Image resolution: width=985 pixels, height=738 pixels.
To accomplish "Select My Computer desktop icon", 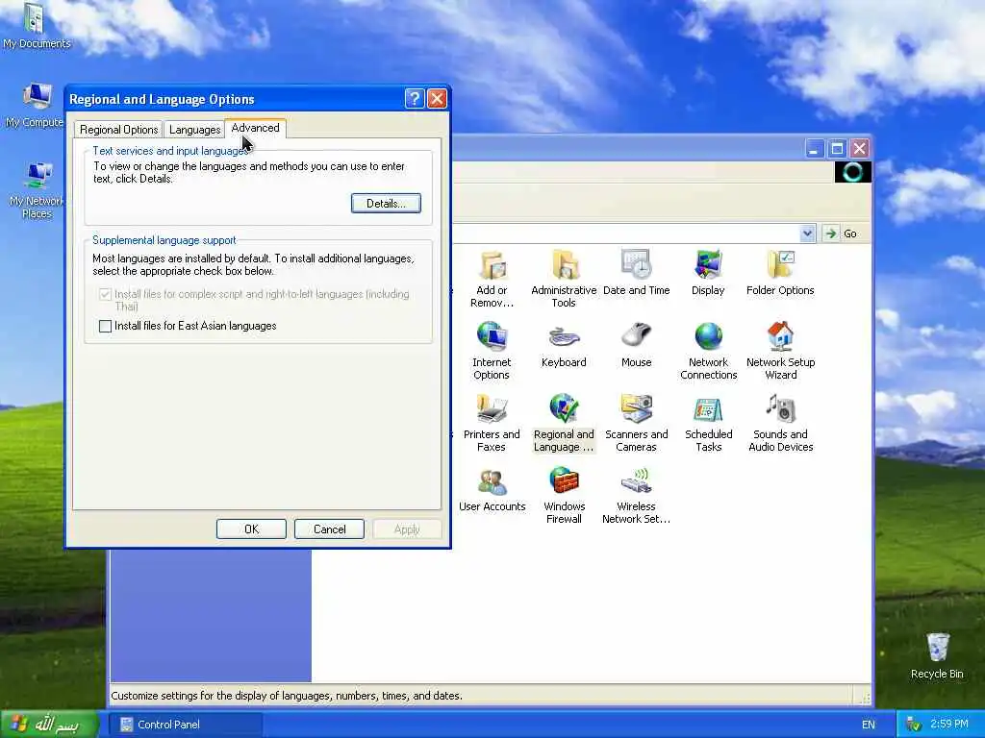I will [37, 97].
